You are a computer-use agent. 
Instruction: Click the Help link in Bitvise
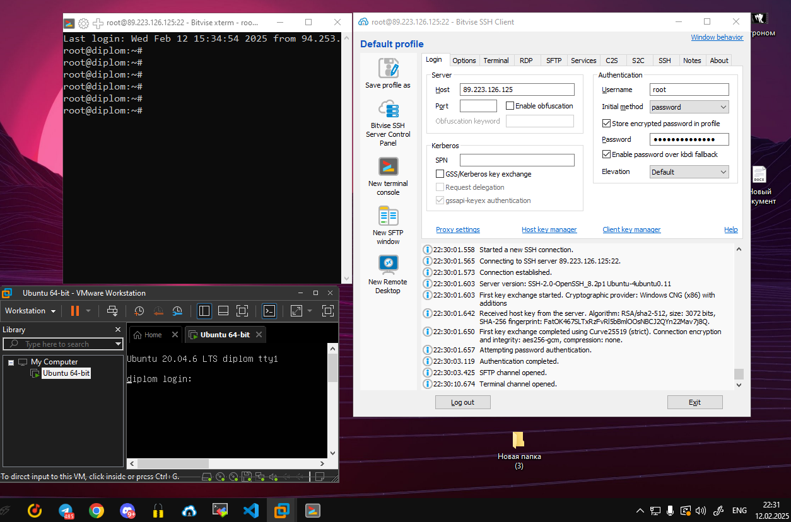(730, 229)
